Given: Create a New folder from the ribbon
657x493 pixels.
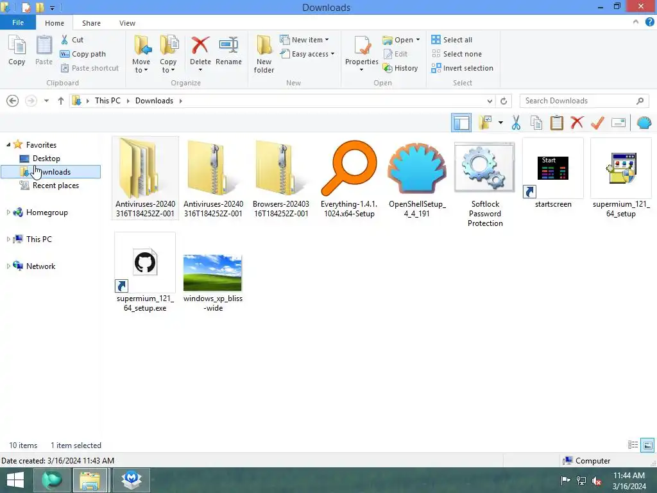Looking at the screenshot, I should click(264, 55).
